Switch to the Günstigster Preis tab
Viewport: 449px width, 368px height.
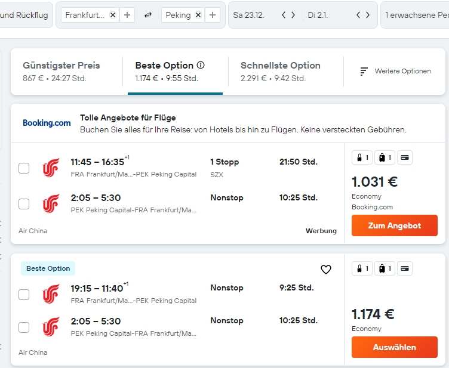point(61,71)
